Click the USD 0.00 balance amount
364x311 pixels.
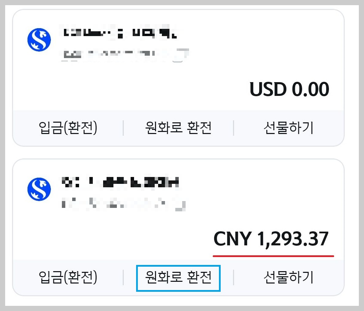[290, 89]
